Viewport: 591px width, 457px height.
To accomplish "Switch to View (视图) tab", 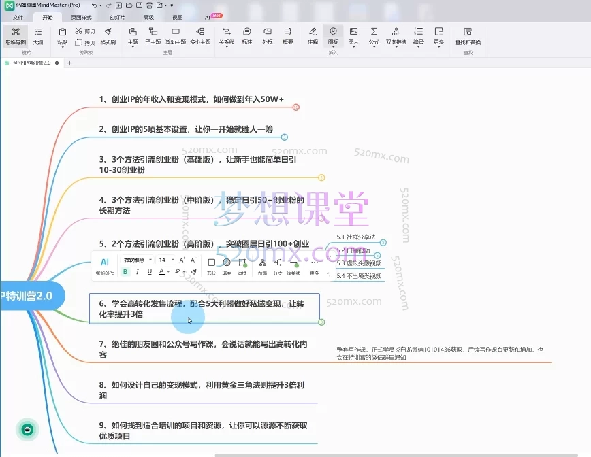I will pos(177,17).
